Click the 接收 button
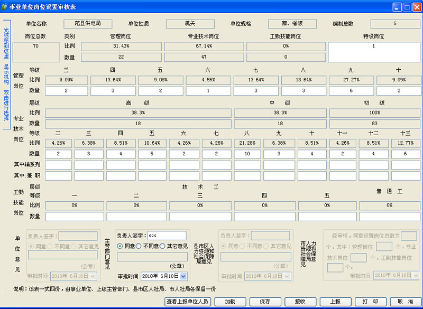The image size is (423, 309). [300, 302]
